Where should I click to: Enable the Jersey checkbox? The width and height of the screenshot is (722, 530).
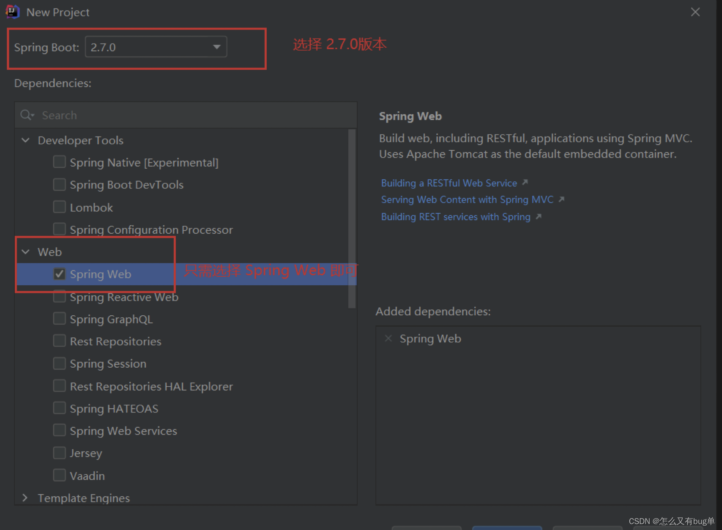59,453
